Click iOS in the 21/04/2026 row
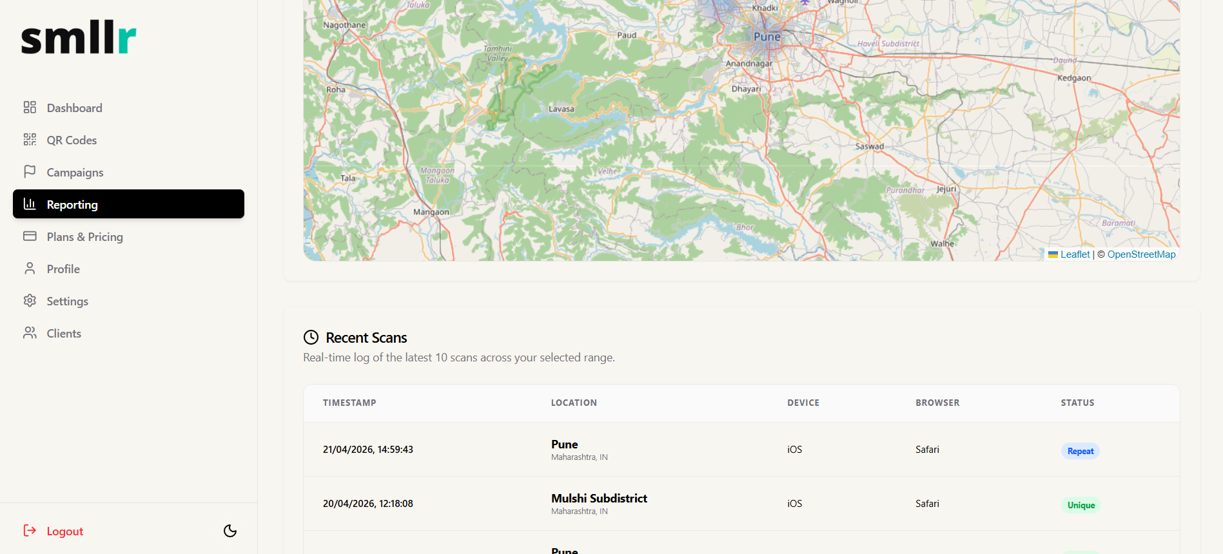Viewport: 1223px width, 554px height. click(x=795, y=450)
